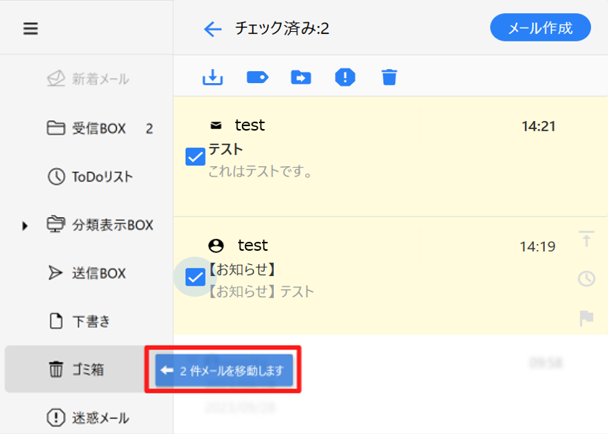
Task: Open 迷惑メール folder
Action: pos(88,418)
